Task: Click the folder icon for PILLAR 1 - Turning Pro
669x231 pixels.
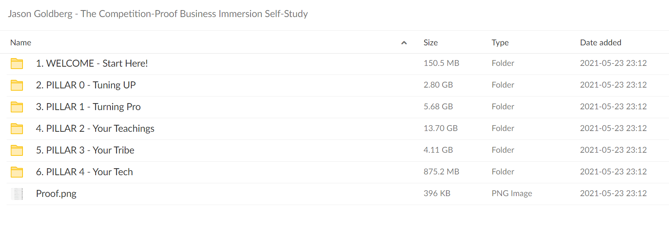Action: pos(17,107)
